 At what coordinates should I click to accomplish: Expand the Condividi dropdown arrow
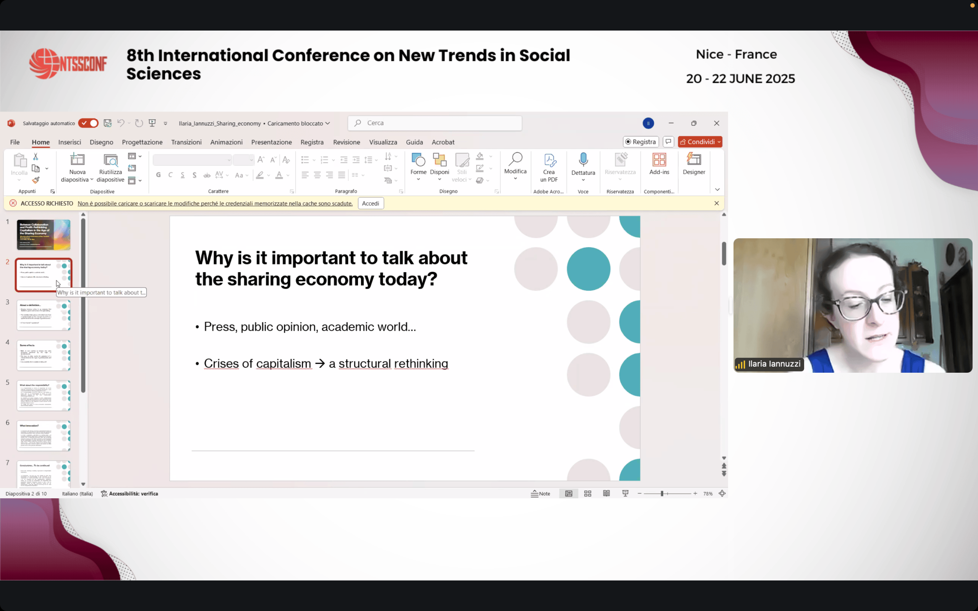point(719,142)
